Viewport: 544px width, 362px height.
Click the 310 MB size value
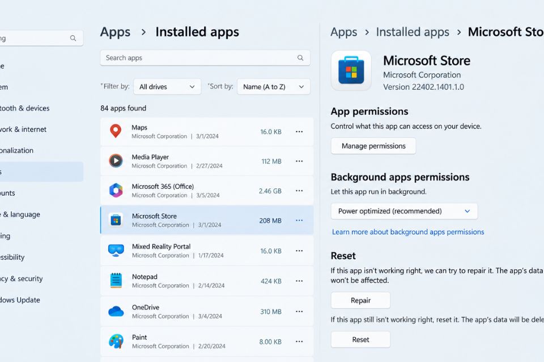[271, 312]
